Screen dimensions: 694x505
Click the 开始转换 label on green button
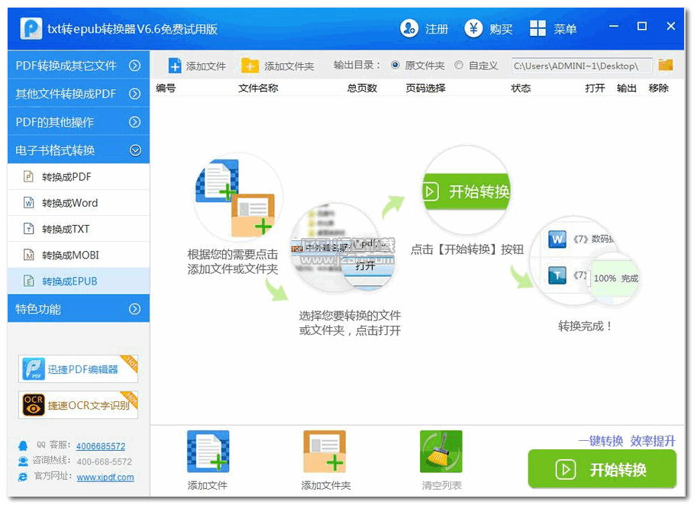point(618,470)
